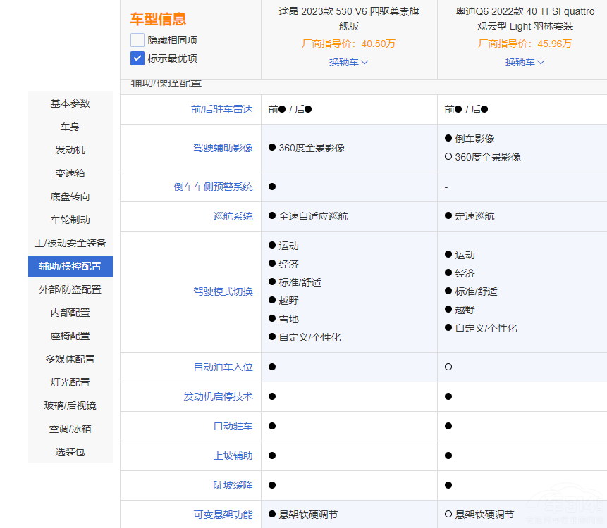Open 主/被动安全装备 sidebar item
The height and width of the screenshot is (528, 607).
tap(70, 243)
